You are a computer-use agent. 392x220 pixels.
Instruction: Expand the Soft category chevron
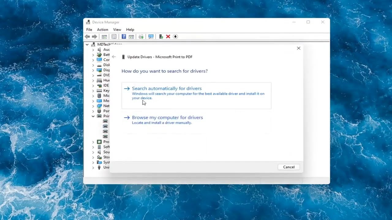93,147
